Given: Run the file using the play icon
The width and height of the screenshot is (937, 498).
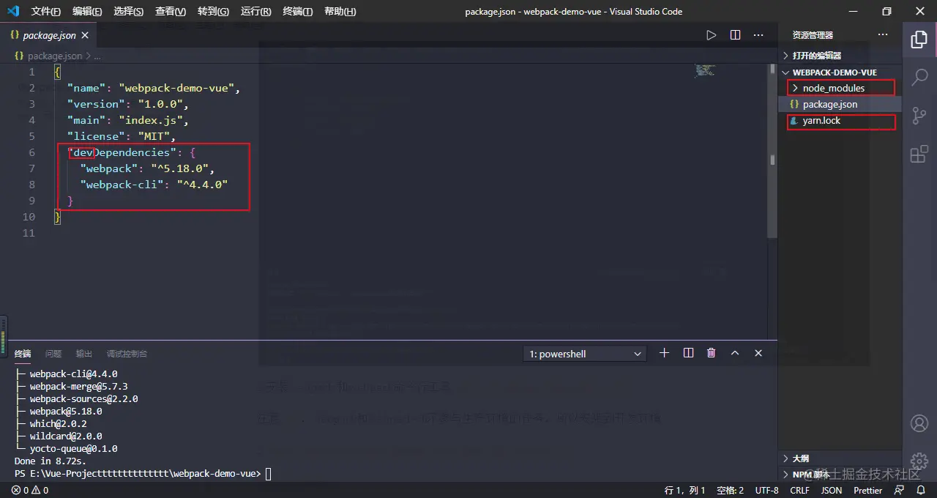Looking at the screenshot, I should pos(710,34).
